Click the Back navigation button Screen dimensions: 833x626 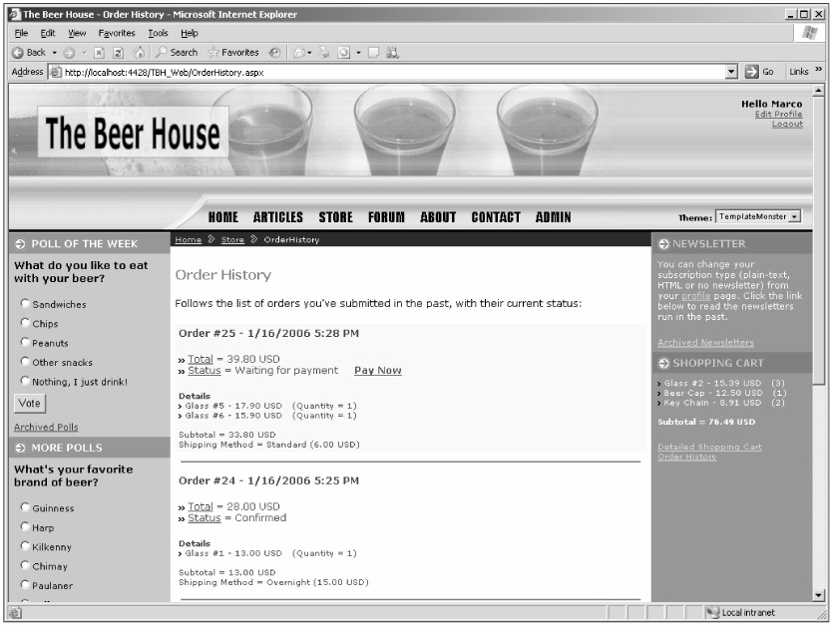pyautogui.click(x=28, y=52)
